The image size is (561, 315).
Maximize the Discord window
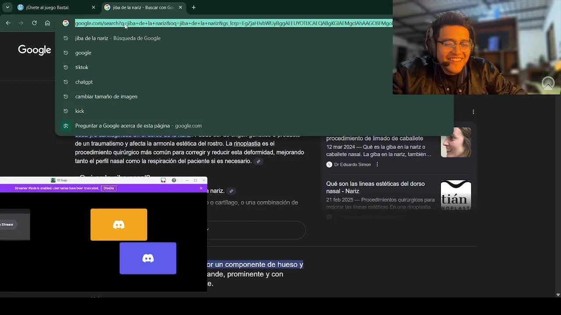195,180
